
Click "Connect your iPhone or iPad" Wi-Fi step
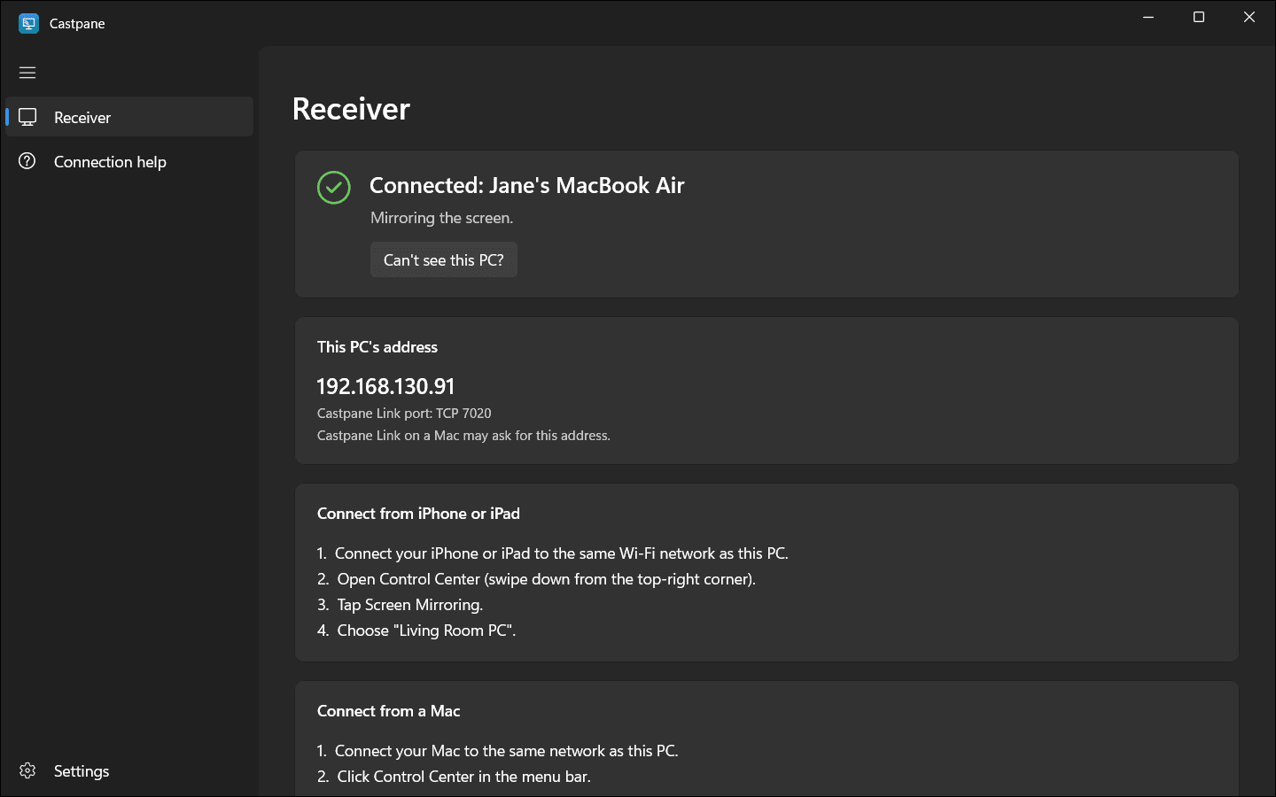coord(553,553)
